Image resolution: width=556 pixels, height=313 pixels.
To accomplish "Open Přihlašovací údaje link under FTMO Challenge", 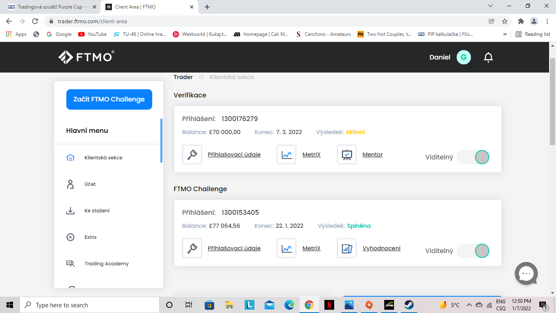I will pos(234,248).
